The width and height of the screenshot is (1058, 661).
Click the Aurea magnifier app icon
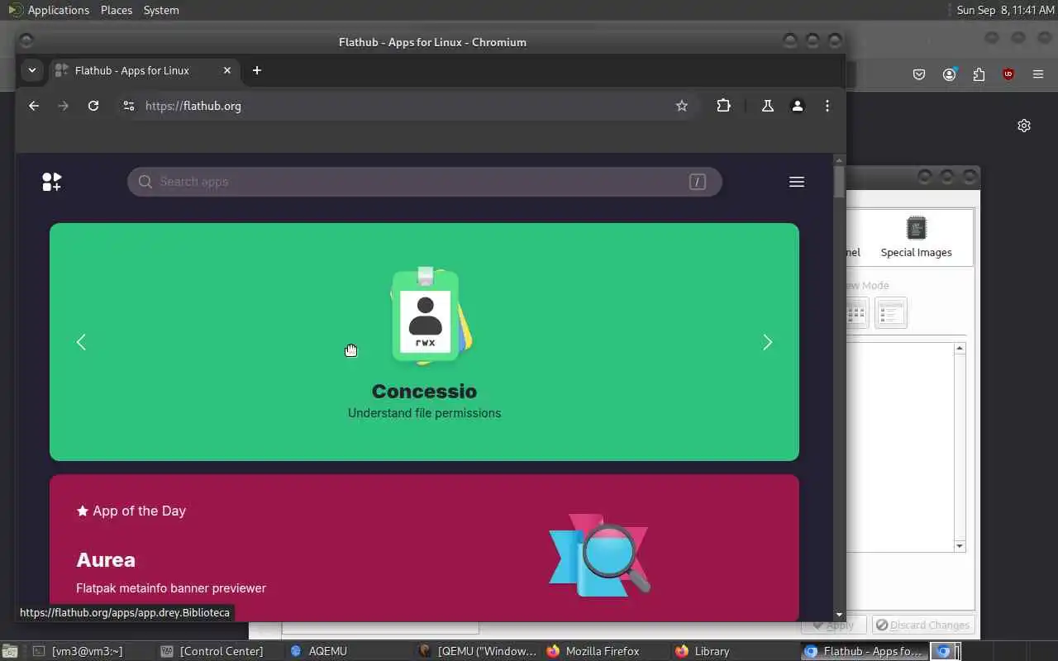point(600,555)
